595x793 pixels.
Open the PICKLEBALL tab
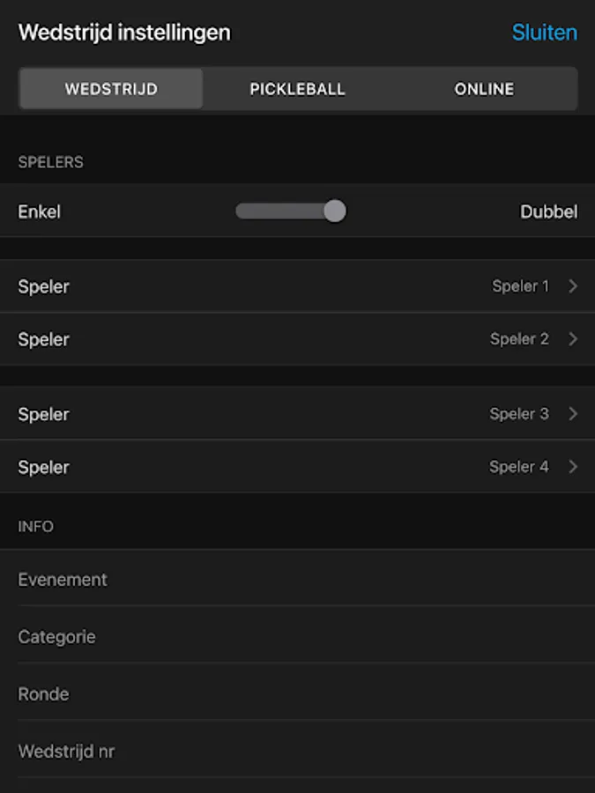(x=297, y=89)
